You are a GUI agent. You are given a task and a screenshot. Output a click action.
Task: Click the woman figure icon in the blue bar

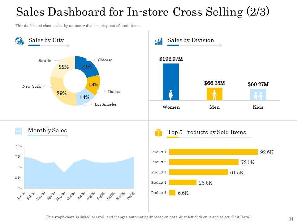171,94
